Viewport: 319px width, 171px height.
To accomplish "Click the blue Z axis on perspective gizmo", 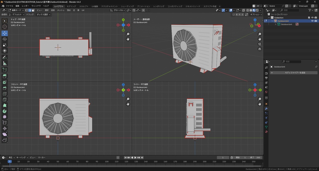I will coord(255,21).
